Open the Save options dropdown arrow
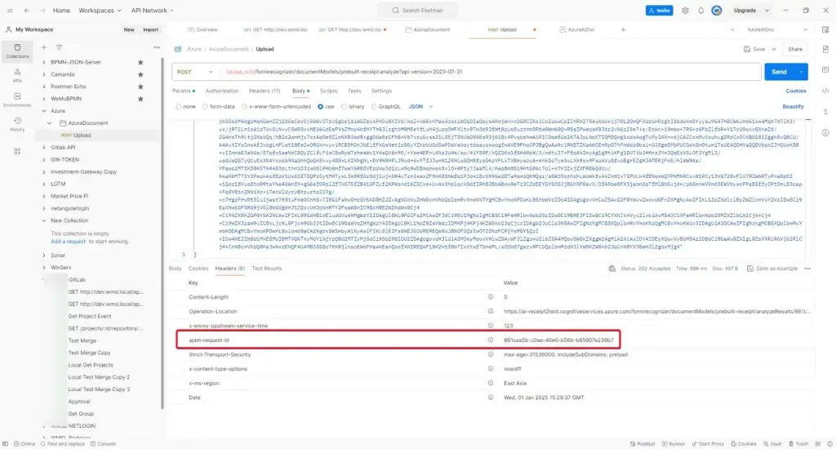 (x=774, y=49)
